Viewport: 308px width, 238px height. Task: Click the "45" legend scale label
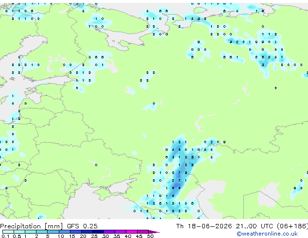coord(139,236)
